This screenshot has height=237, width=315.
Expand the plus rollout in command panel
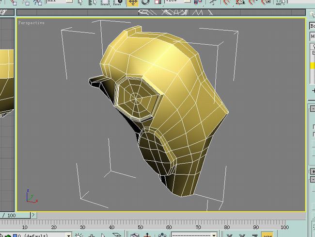[313, 171]
